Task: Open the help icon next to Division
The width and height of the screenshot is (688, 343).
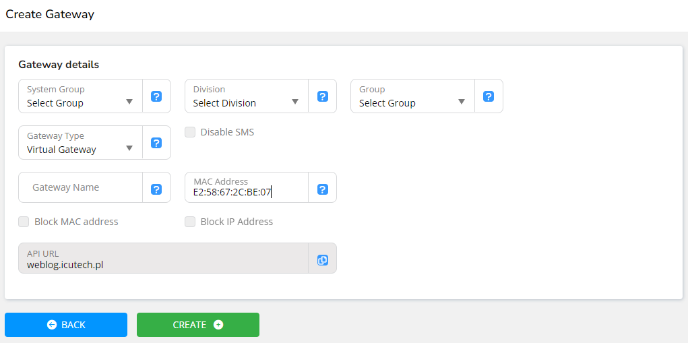Action: coord(322,96)
